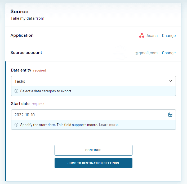The width and height of the screenshot is (187, 184).
Task: Expand the Data entity dropdown chevron
Action: (171, 81)
